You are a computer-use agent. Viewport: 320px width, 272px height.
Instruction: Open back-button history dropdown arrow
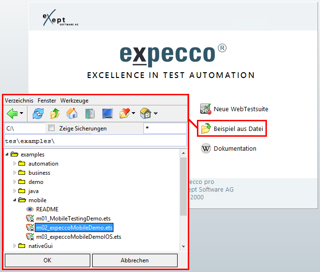(x=22, y=114)
